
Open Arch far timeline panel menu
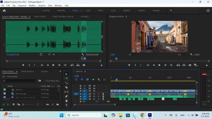[x=85, y=71]
